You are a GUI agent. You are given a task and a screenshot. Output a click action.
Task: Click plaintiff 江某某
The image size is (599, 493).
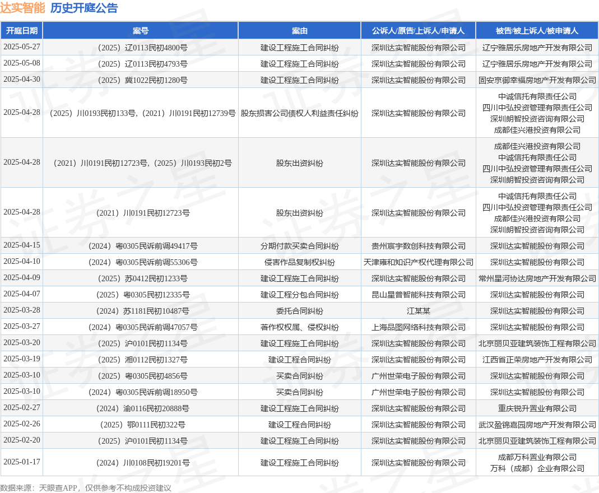[419, 311]
